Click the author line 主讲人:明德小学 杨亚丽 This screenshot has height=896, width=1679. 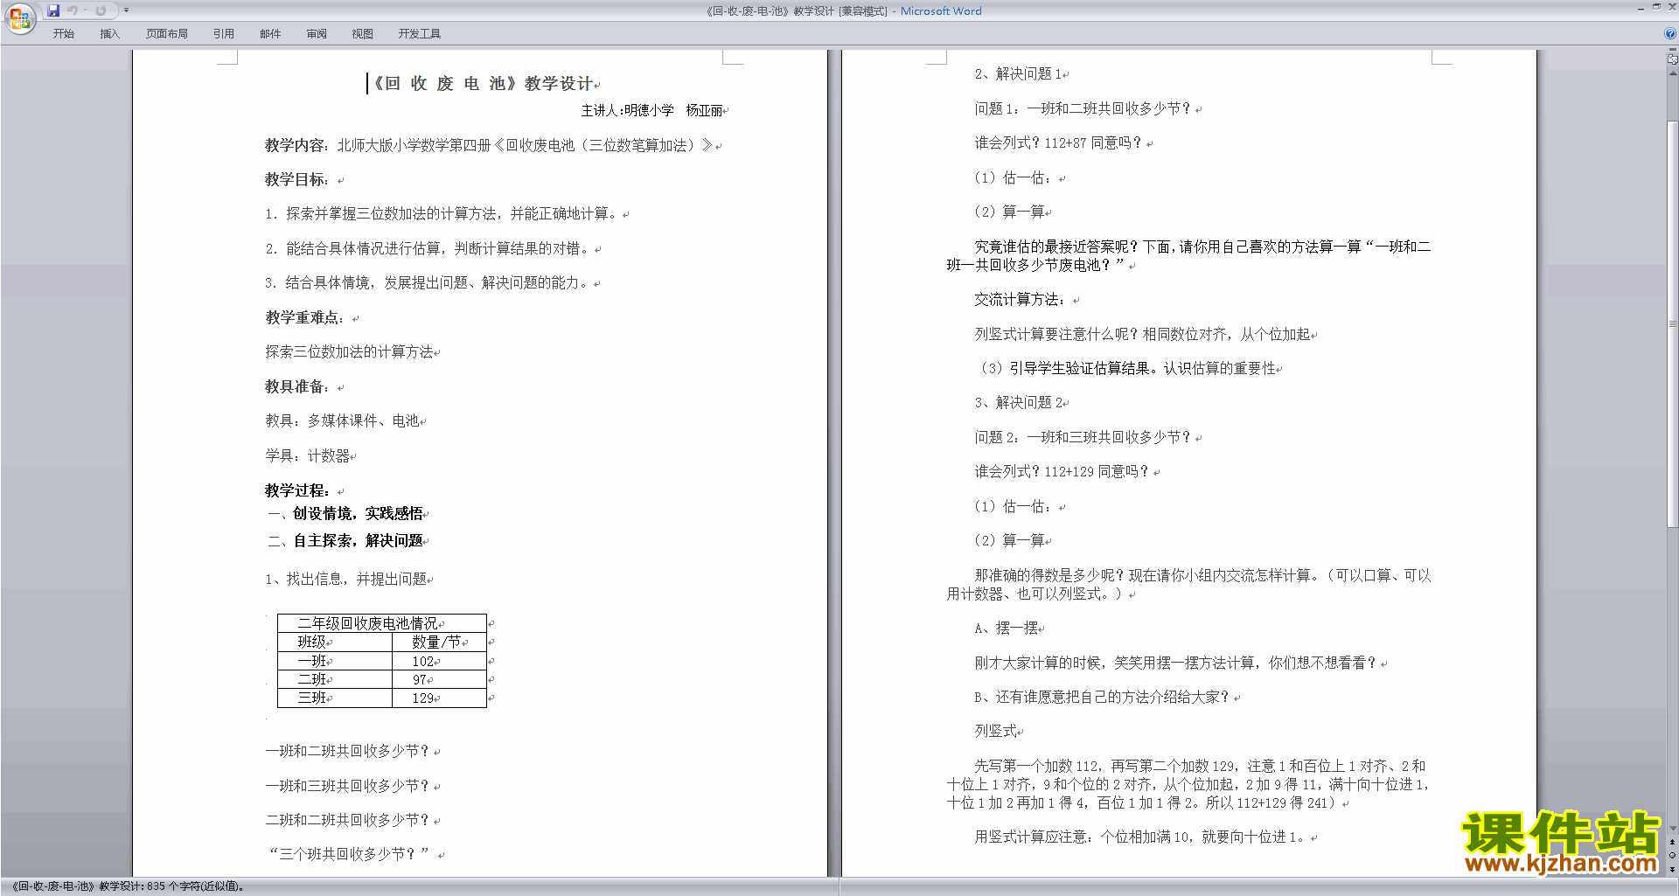click(652, 111)
